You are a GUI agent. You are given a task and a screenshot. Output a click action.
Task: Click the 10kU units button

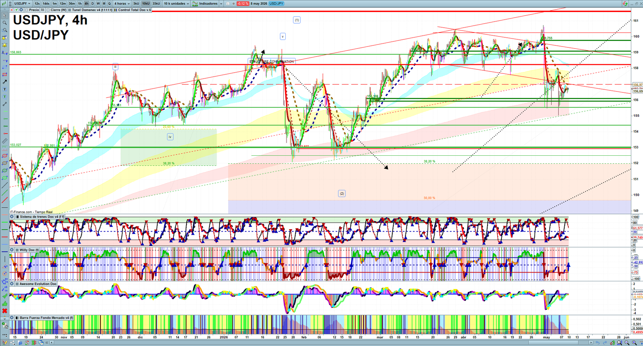coord(146,4)
